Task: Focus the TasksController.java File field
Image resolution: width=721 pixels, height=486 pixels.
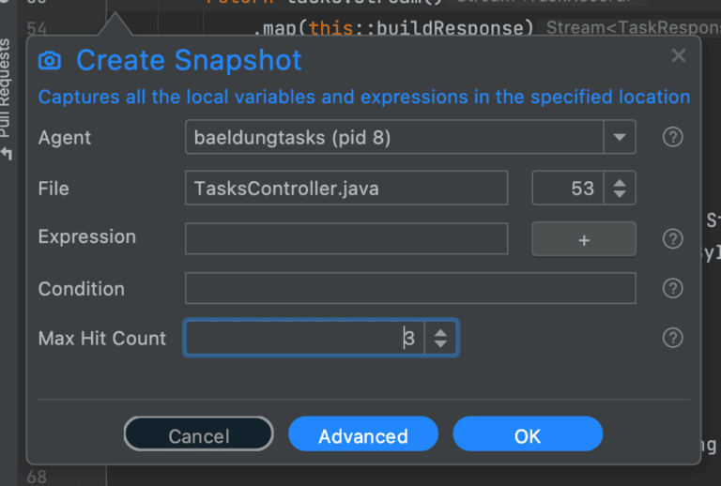Action: (345, 189)
